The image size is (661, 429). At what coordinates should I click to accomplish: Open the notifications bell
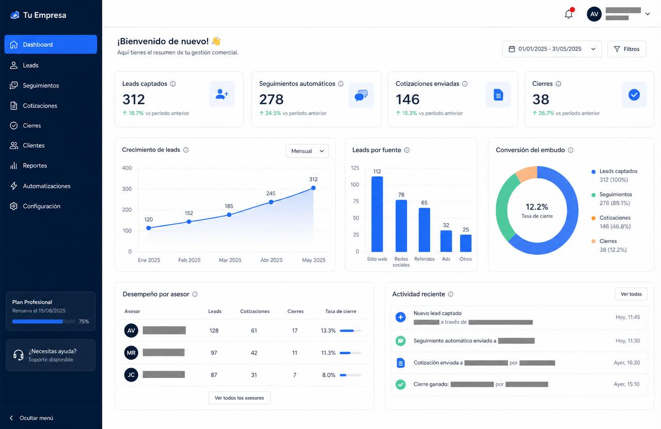569,14
